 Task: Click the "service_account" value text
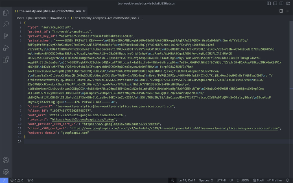click(x=57, y=27)
